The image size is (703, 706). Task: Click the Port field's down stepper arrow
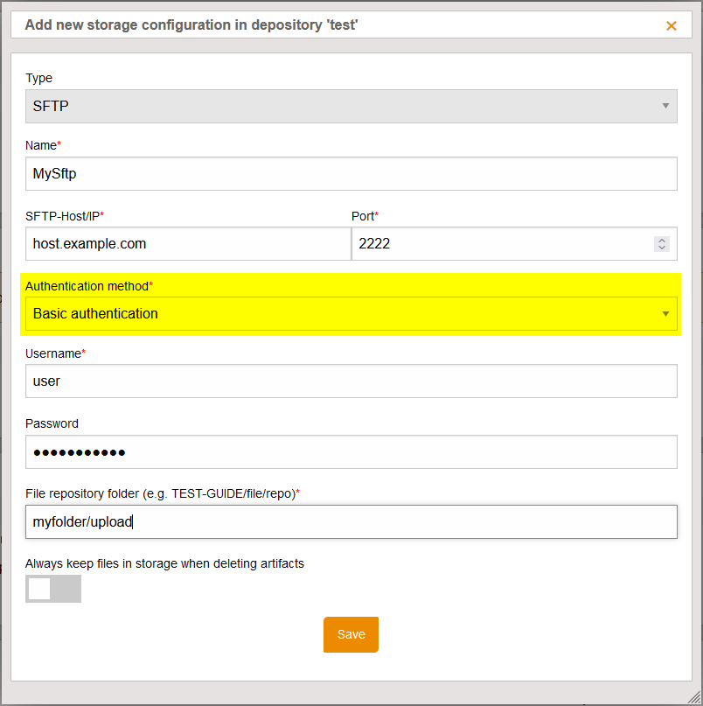tap(662, 248)
